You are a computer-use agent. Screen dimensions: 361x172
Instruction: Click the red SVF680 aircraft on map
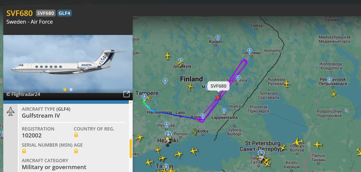218,97
